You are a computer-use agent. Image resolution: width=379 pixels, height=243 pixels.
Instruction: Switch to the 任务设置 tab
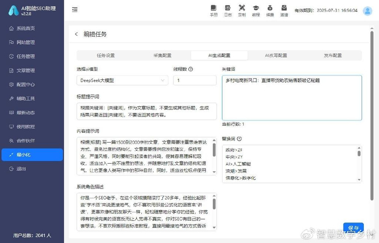tap(106, 56)
